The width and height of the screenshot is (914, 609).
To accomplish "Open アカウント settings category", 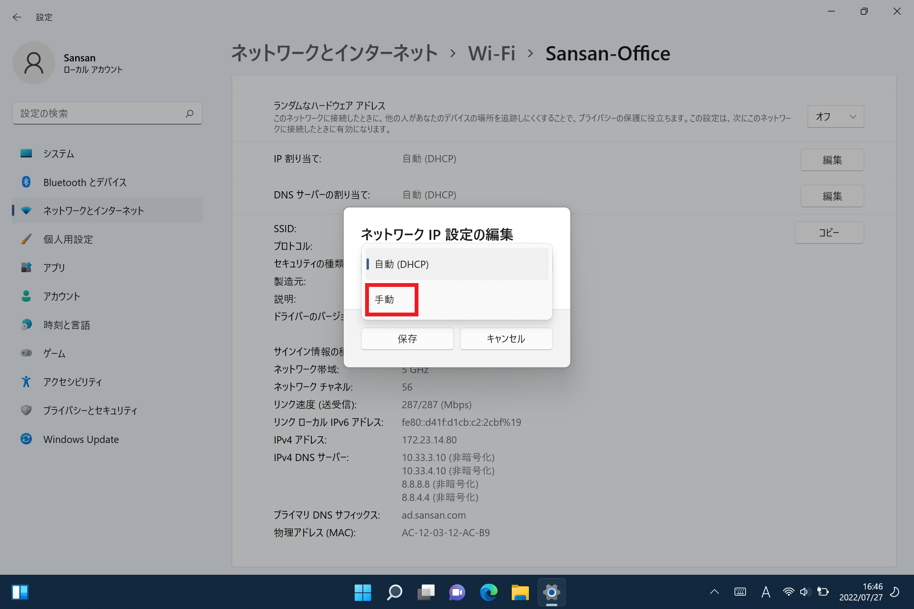I will 107,296.
